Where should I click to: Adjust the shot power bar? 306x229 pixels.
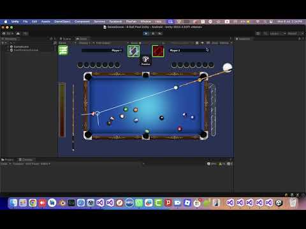coord(62,109)
